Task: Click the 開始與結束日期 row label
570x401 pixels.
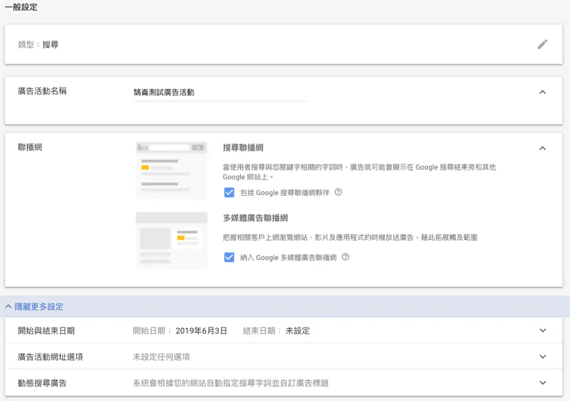Action: [x=46, y=331]
